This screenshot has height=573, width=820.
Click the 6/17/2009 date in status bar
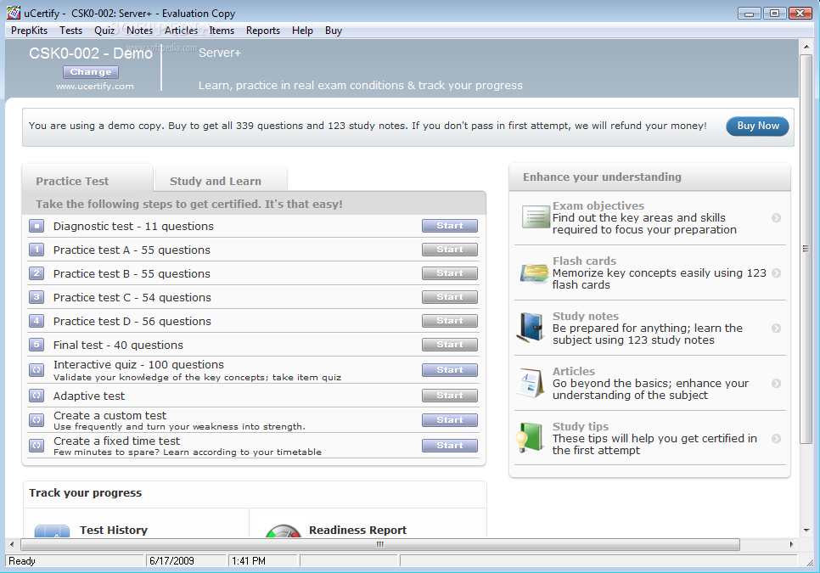171,561
